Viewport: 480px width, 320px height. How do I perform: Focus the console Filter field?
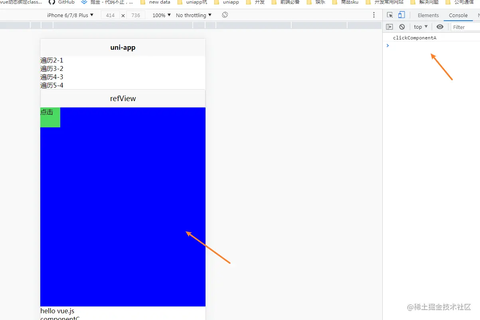(x=465, y=27)
